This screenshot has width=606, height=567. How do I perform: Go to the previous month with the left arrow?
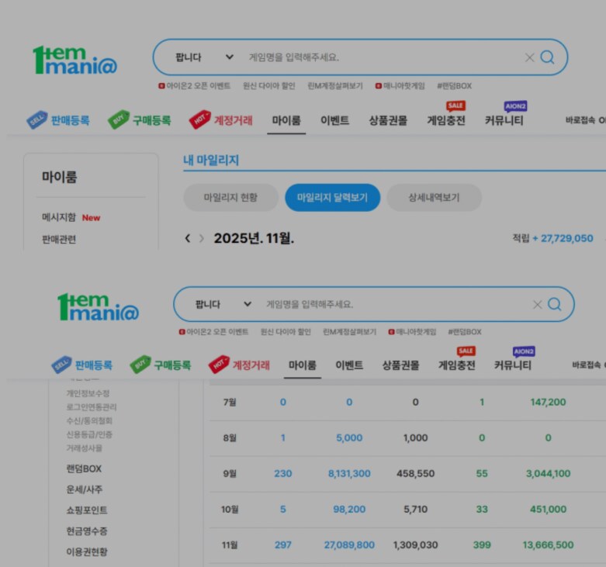[x=187, y=239]
